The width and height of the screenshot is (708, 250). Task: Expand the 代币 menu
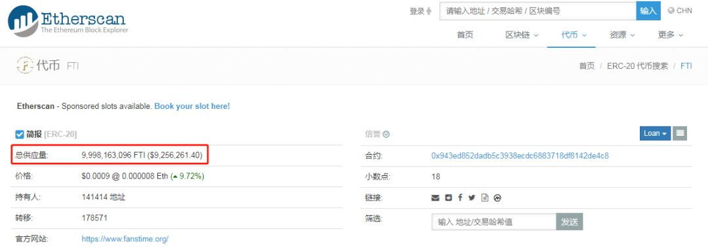click(x=574, y=35)
